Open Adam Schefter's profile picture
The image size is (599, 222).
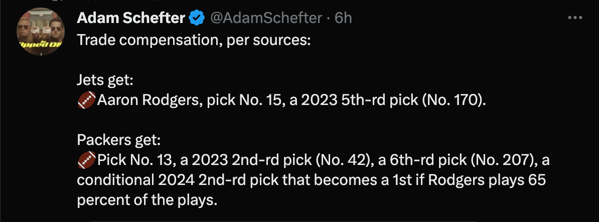coord(41,31)
